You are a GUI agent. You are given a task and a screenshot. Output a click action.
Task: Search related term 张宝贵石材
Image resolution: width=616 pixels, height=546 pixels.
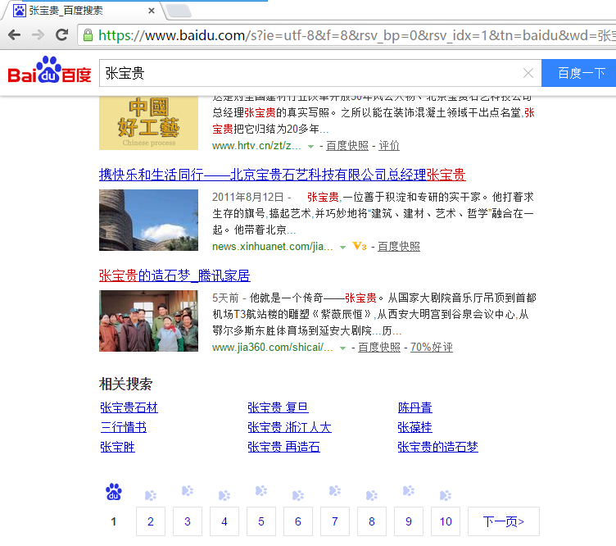point(129,407)
